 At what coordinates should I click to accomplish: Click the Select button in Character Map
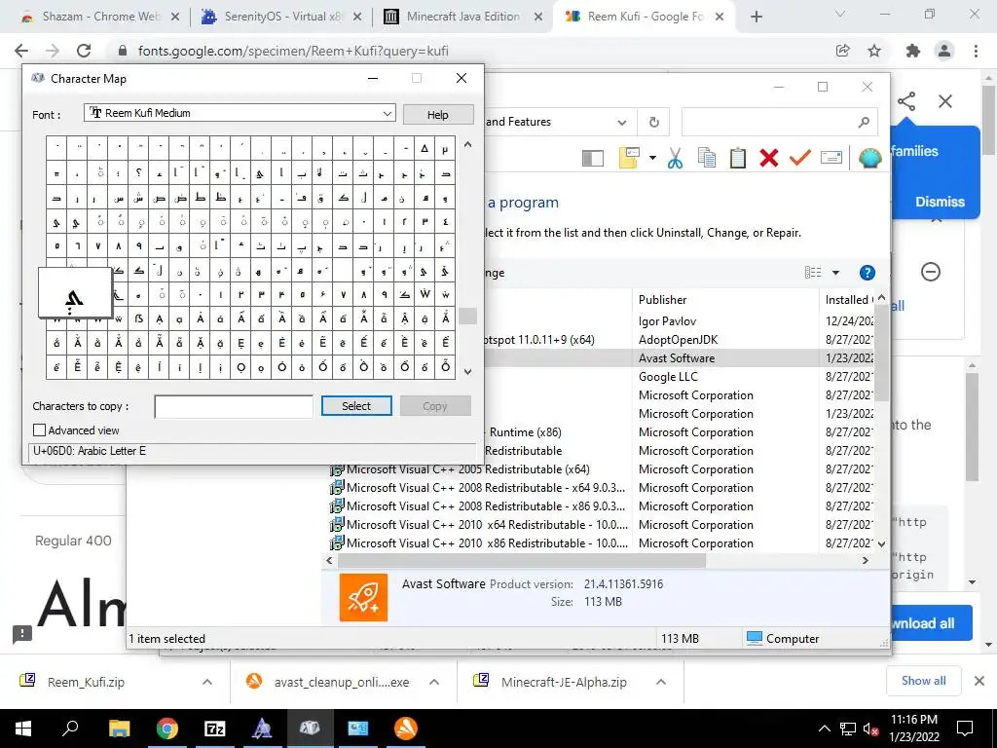[x=356, y=406]
